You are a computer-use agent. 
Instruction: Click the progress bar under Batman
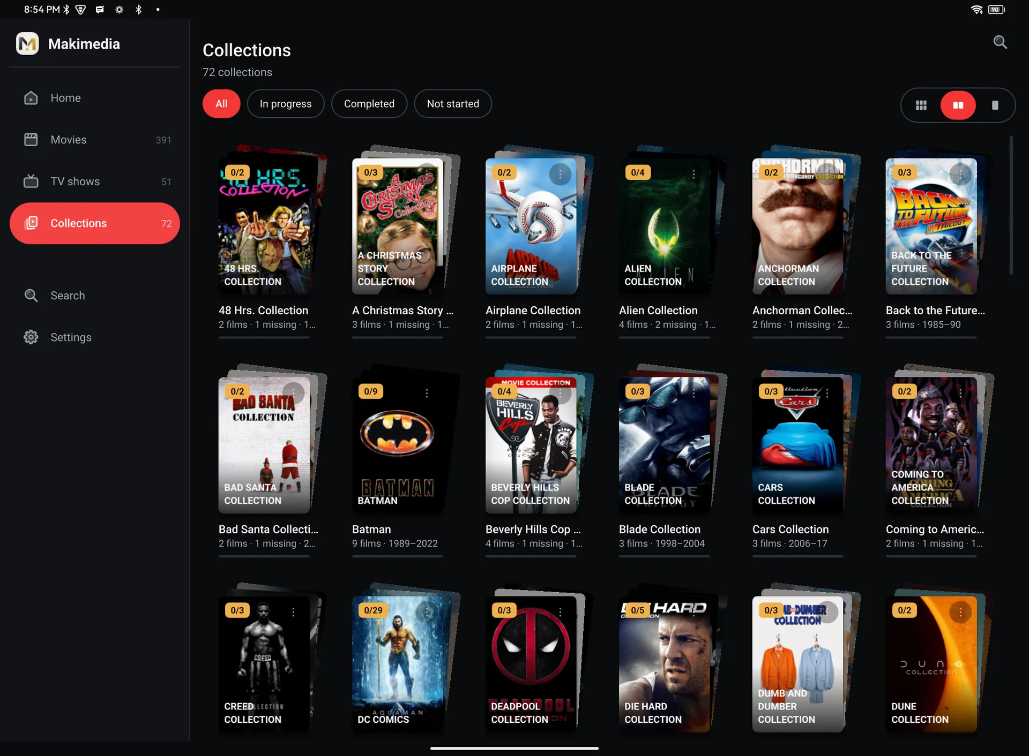(x=397, y=556)
